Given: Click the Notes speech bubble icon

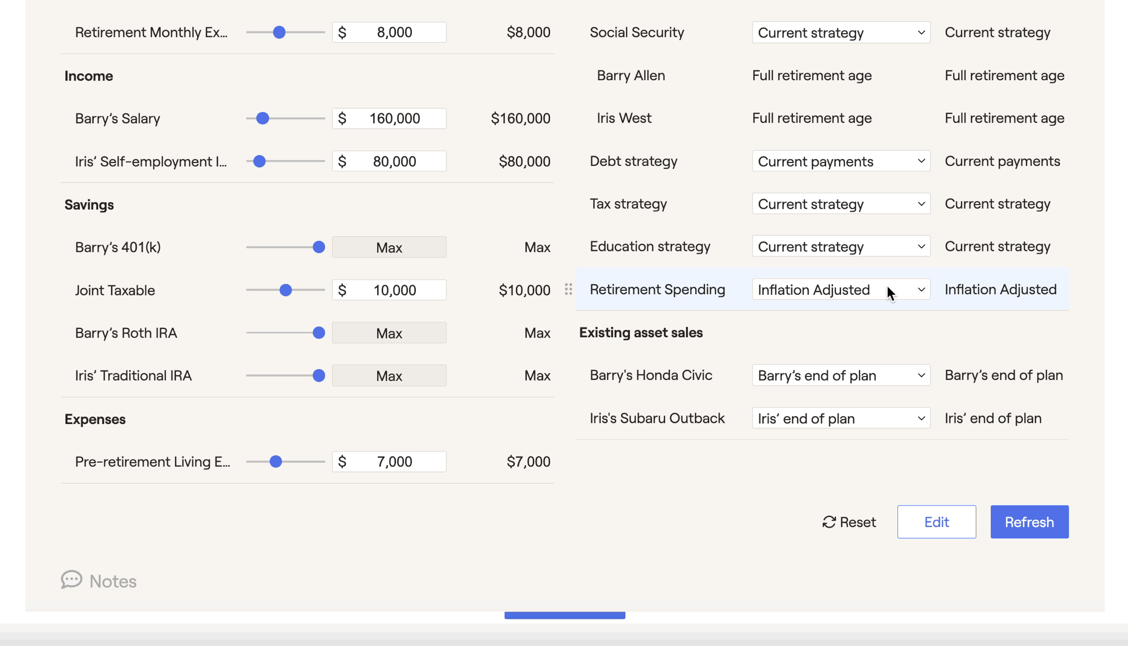Looking at the screenshot, I should point(72,579).
